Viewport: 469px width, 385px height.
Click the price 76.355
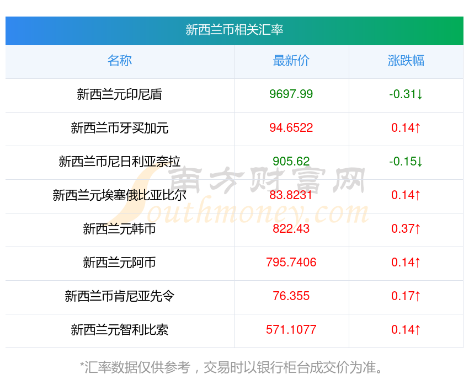291,296
